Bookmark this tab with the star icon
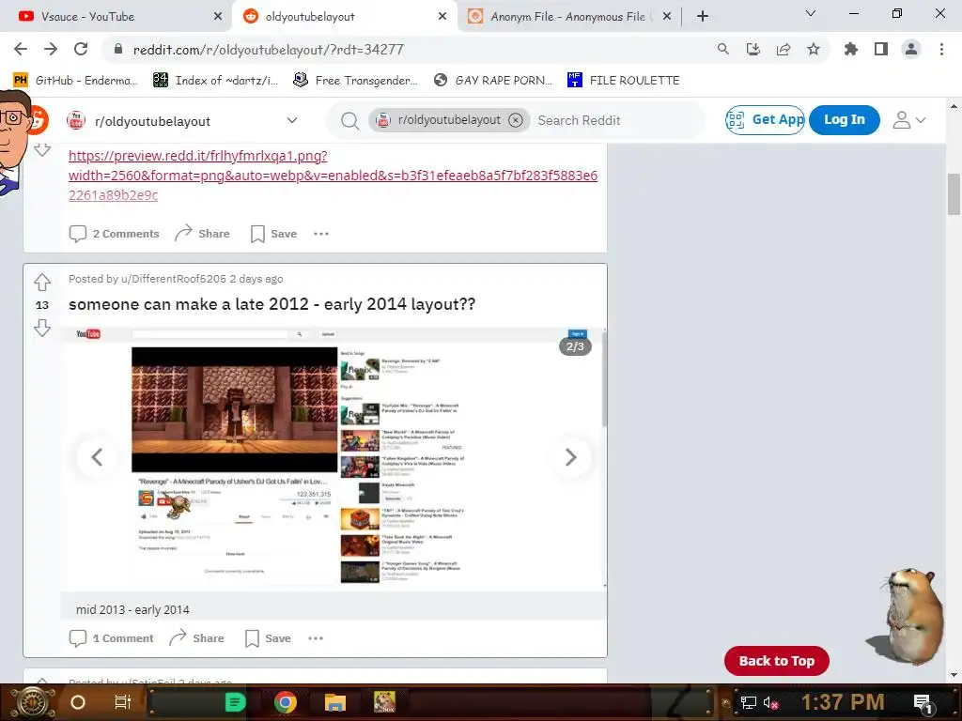962x721 pixels. point(814,49)
